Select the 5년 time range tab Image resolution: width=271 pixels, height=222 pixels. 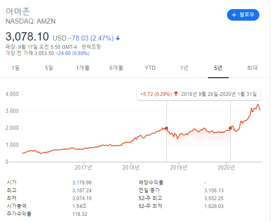pyautogui.click(x=218, y=68)
